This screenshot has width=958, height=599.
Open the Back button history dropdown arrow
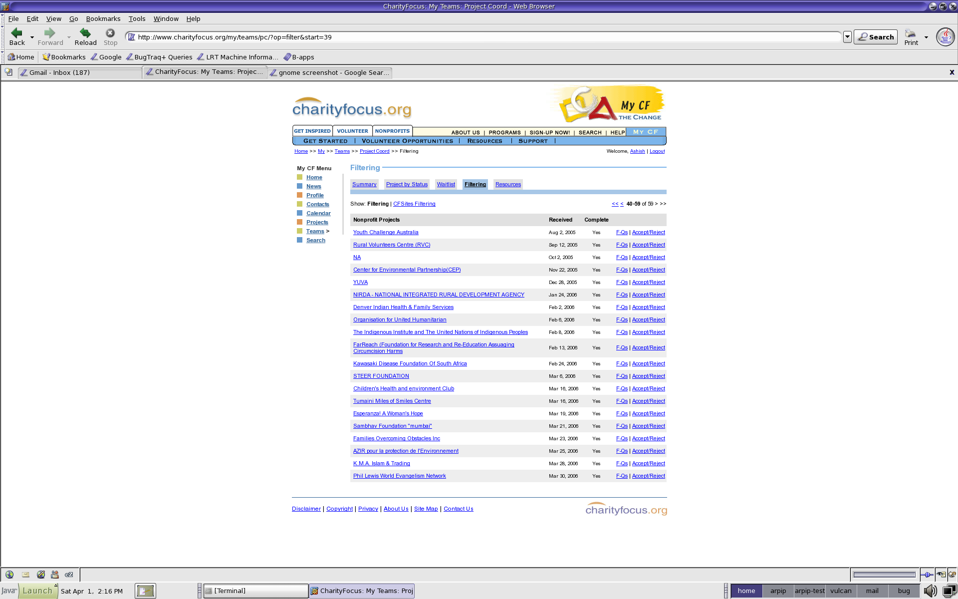(x=32, y=37)
